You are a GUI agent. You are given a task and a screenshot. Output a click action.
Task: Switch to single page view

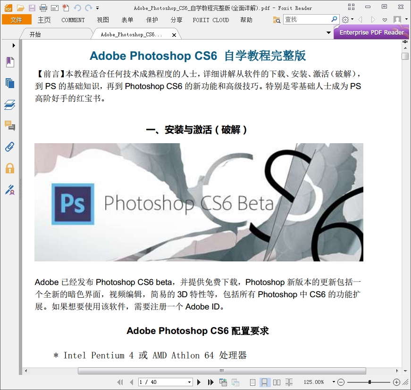coord(252,382)
